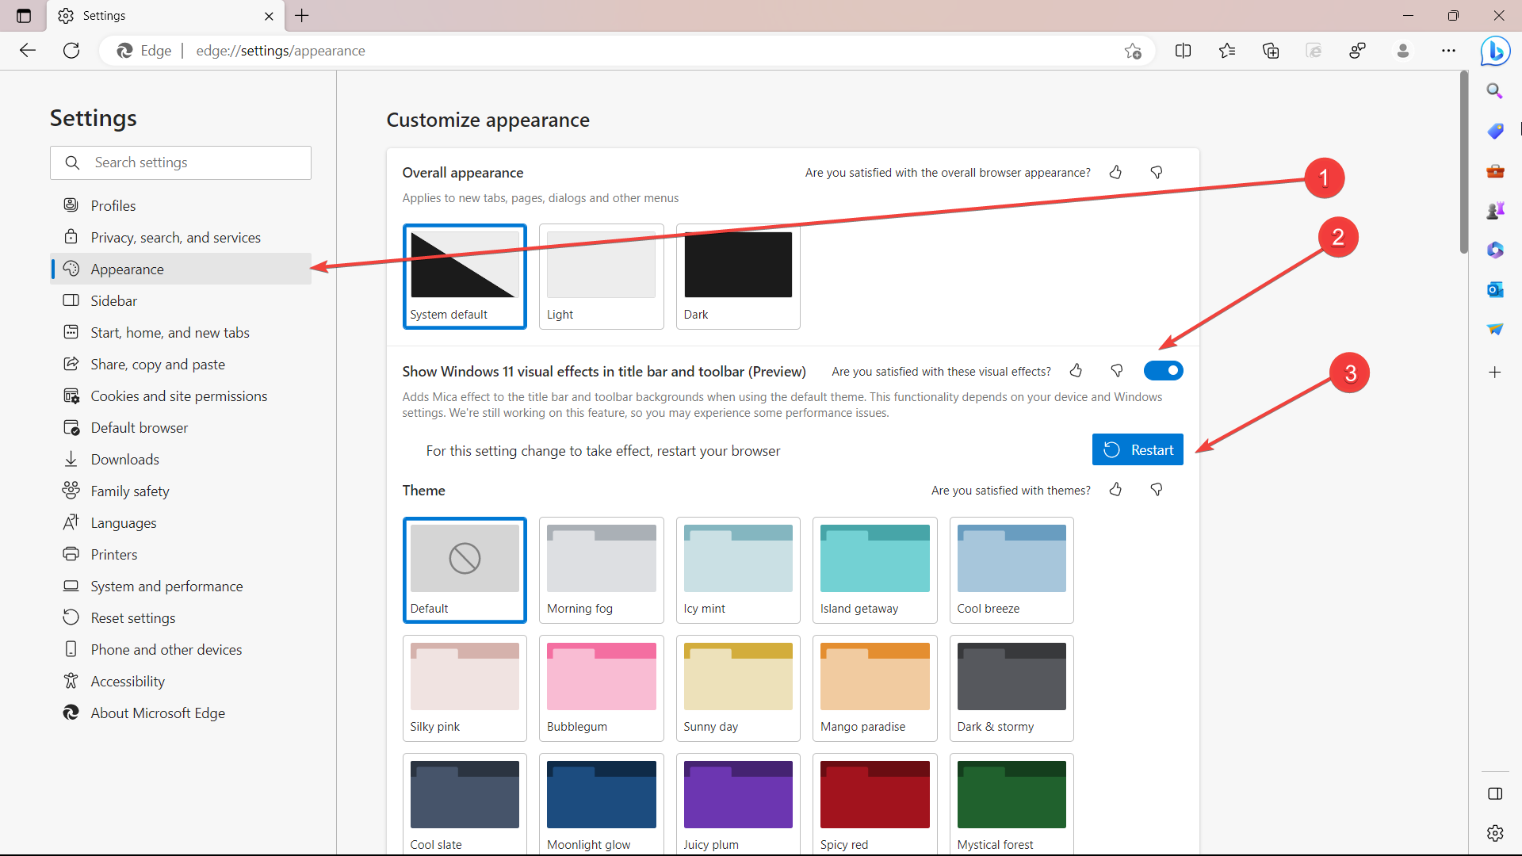Click the Outlook sidebar icon
Image resolution: width=1522 pixels, height=856 pixels.
click(x=1495, y=289)
